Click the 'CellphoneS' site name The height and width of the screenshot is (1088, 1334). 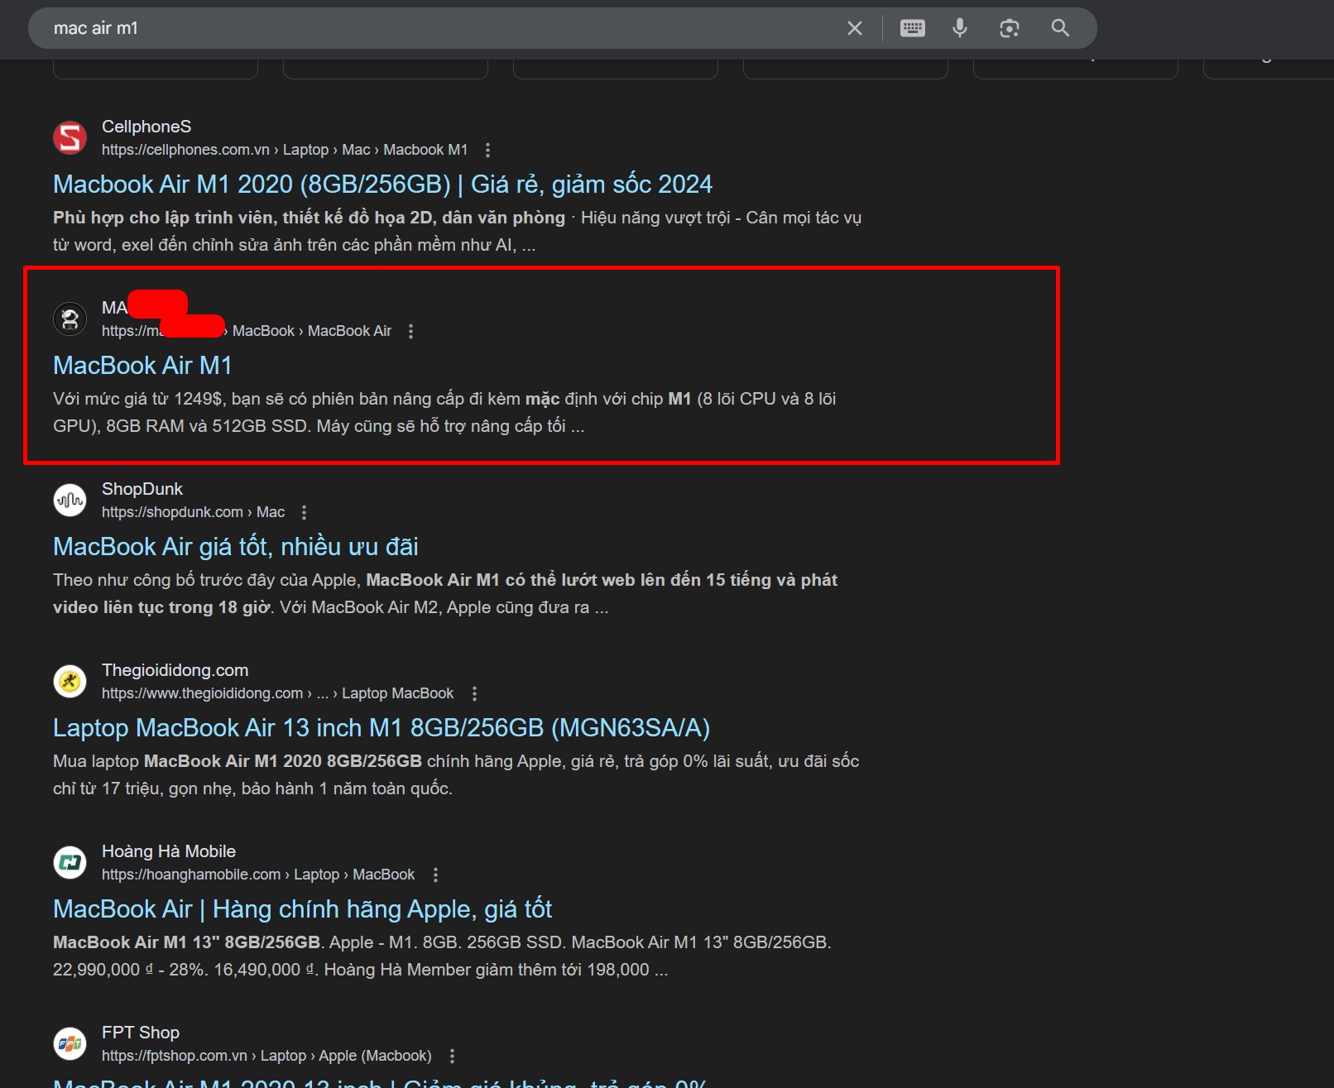(146, 127)
